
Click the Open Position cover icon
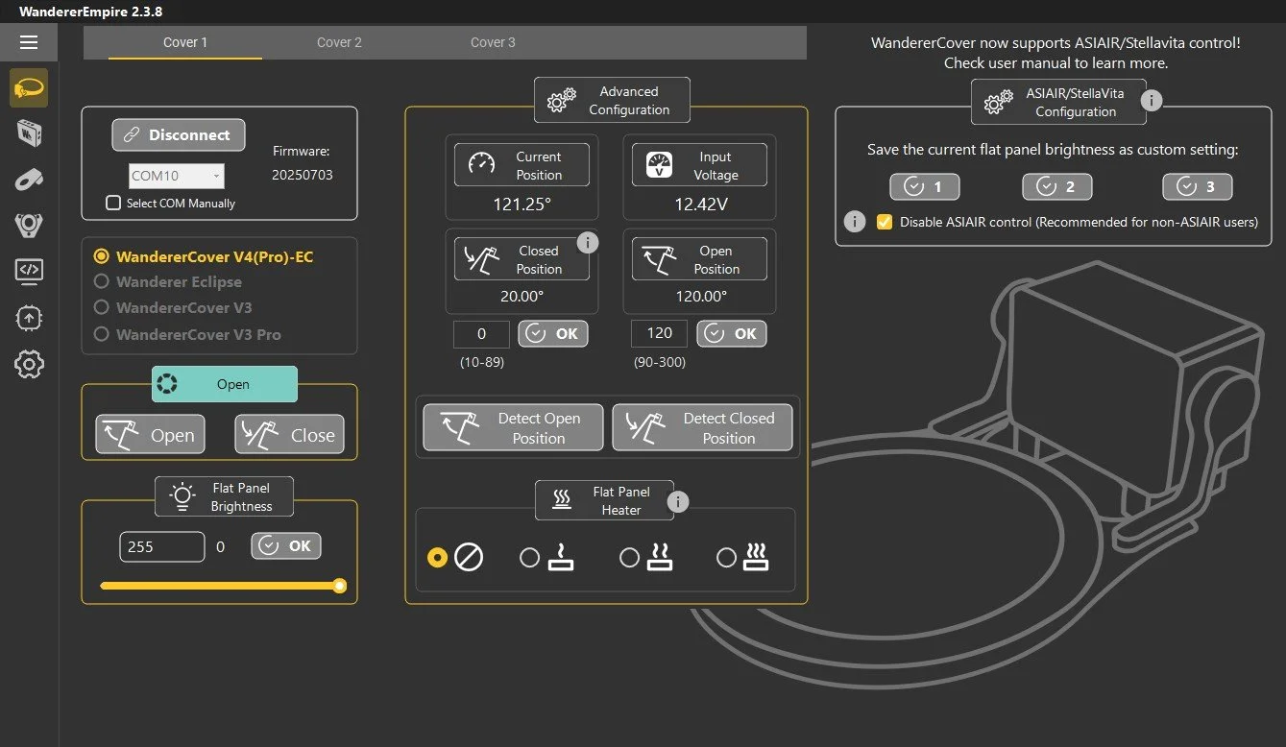659,259
